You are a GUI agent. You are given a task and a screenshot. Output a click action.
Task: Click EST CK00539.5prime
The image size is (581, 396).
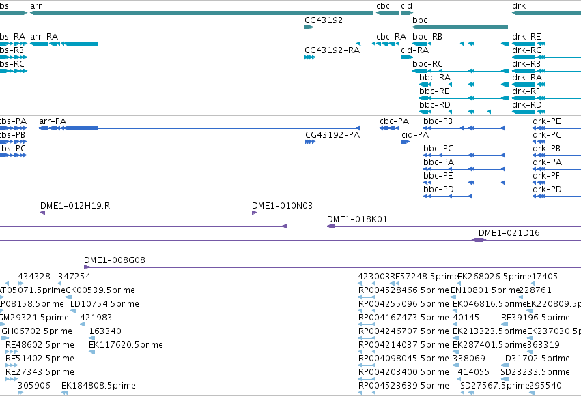[x=68, y=297]
